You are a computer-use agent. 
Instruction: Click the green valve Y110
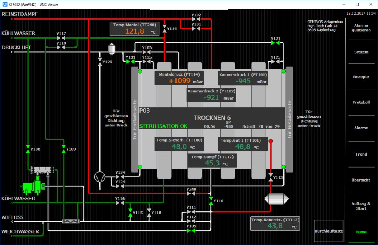[x=211, y=201]
